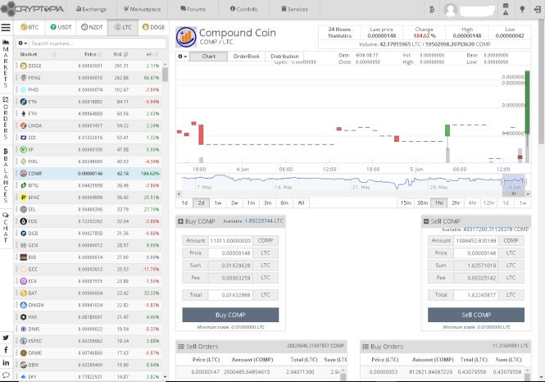Sort the market list by +/- column

pos(152,55)
